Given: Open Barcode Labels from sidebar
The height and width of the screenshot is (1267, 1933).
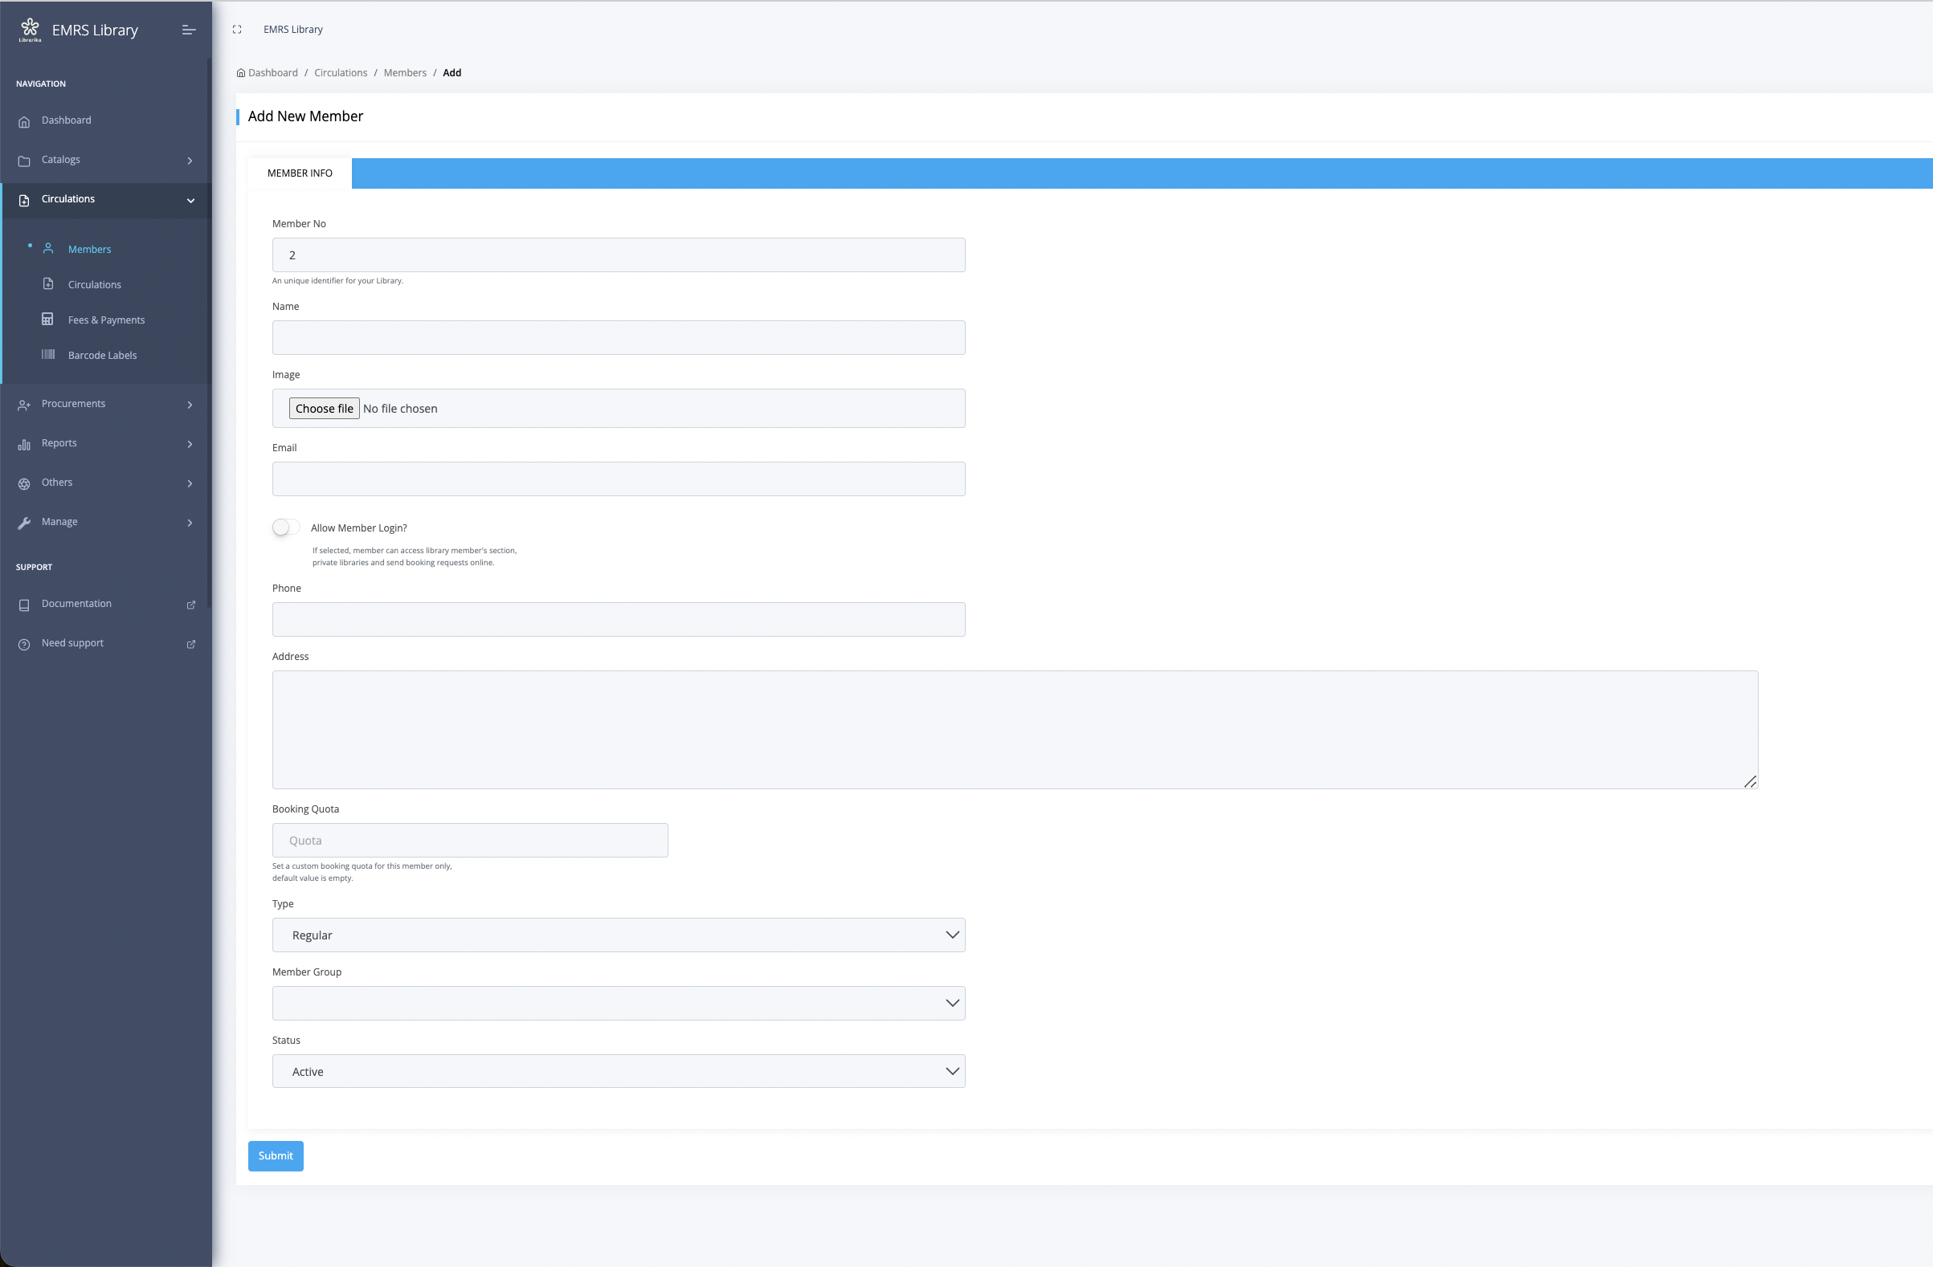Looking at the screenshot, I should pyautogui.click(x=101, y=356).
